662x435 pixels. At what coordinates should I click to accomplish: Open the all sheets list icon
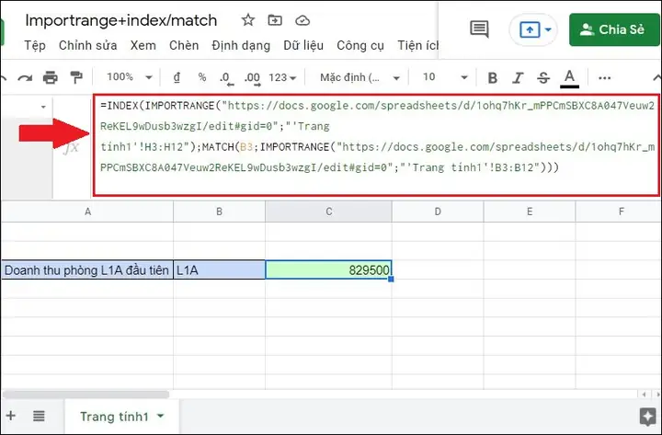[x=40, y=417]
